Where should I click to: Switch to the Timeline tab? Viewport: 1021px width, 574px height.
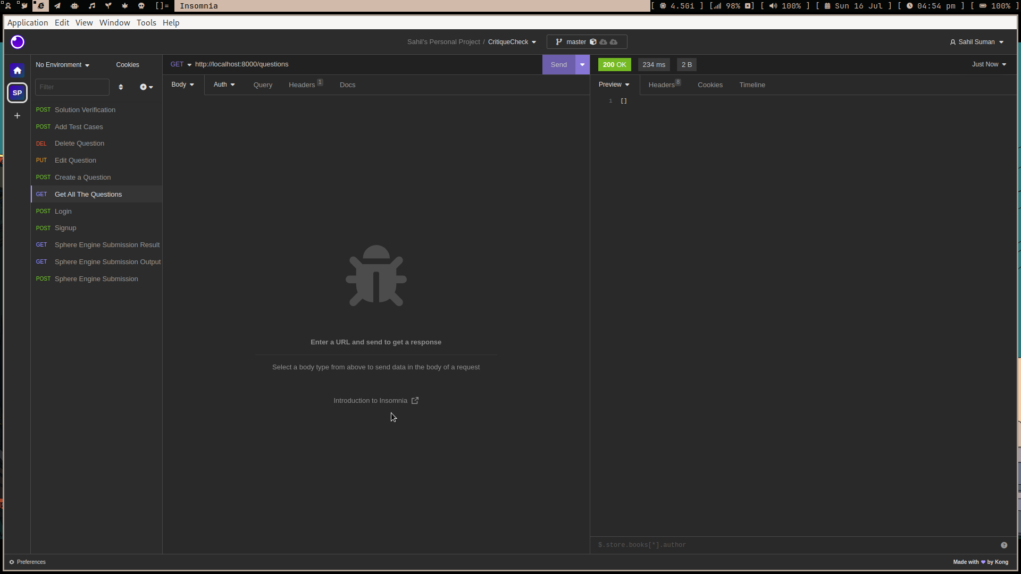[752, 85]
